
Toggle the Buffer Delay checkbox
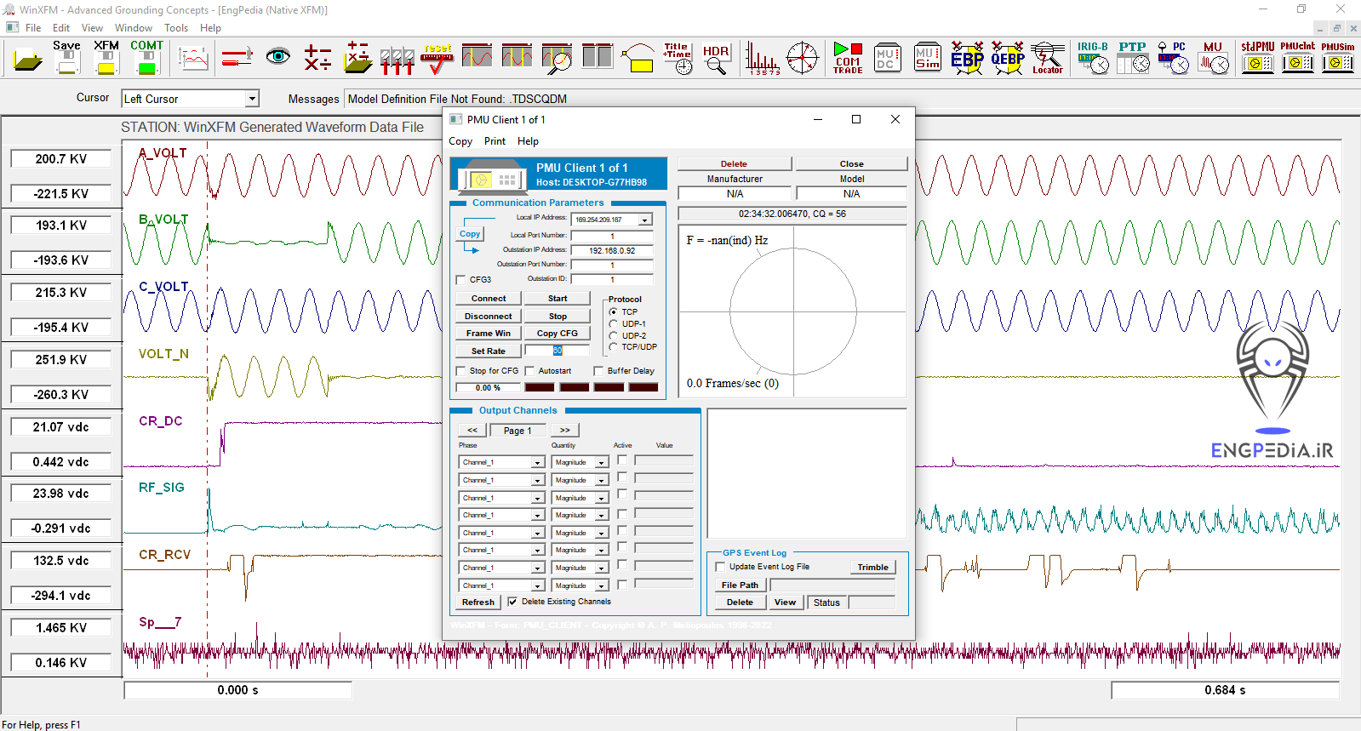click(x=598, y=371)
